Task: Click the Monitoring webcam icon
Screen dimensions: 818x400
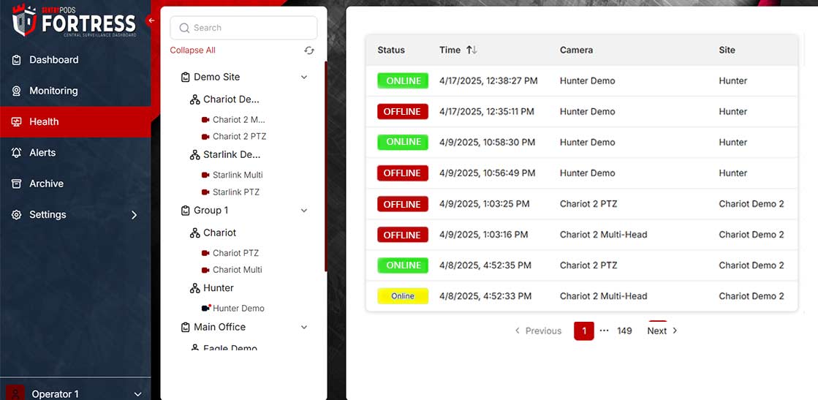Action: click(17, 91)
